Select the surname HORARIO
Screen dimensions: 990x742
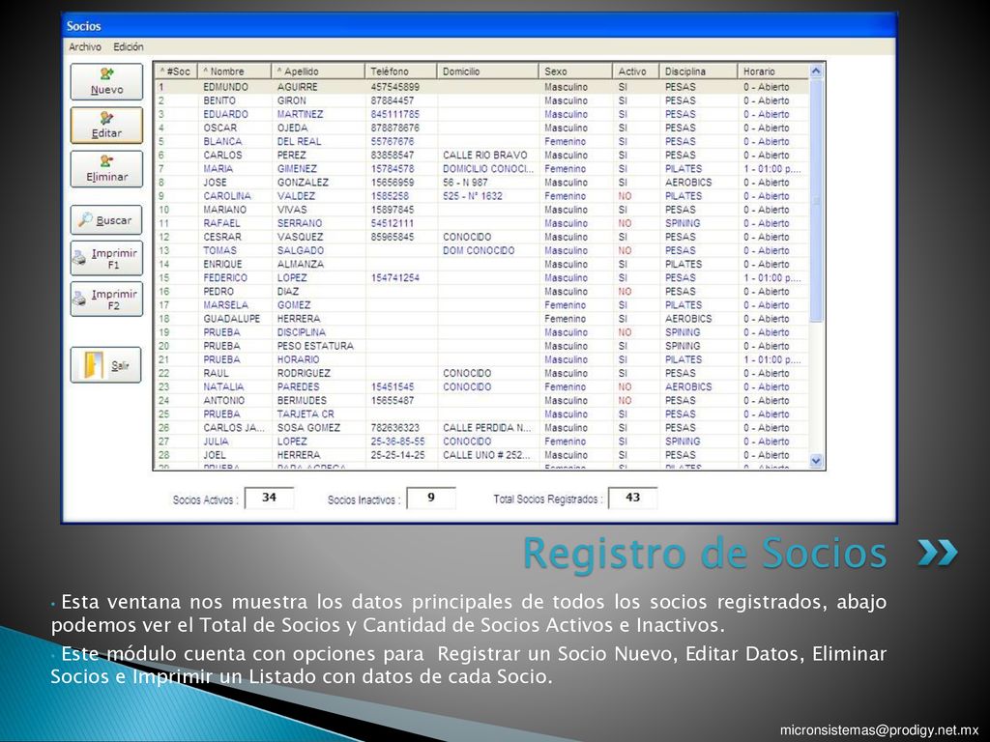tap(298, 359)
